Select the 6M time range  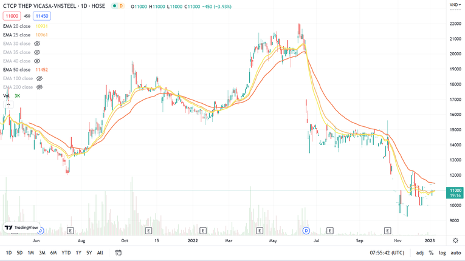click(53, 253)
